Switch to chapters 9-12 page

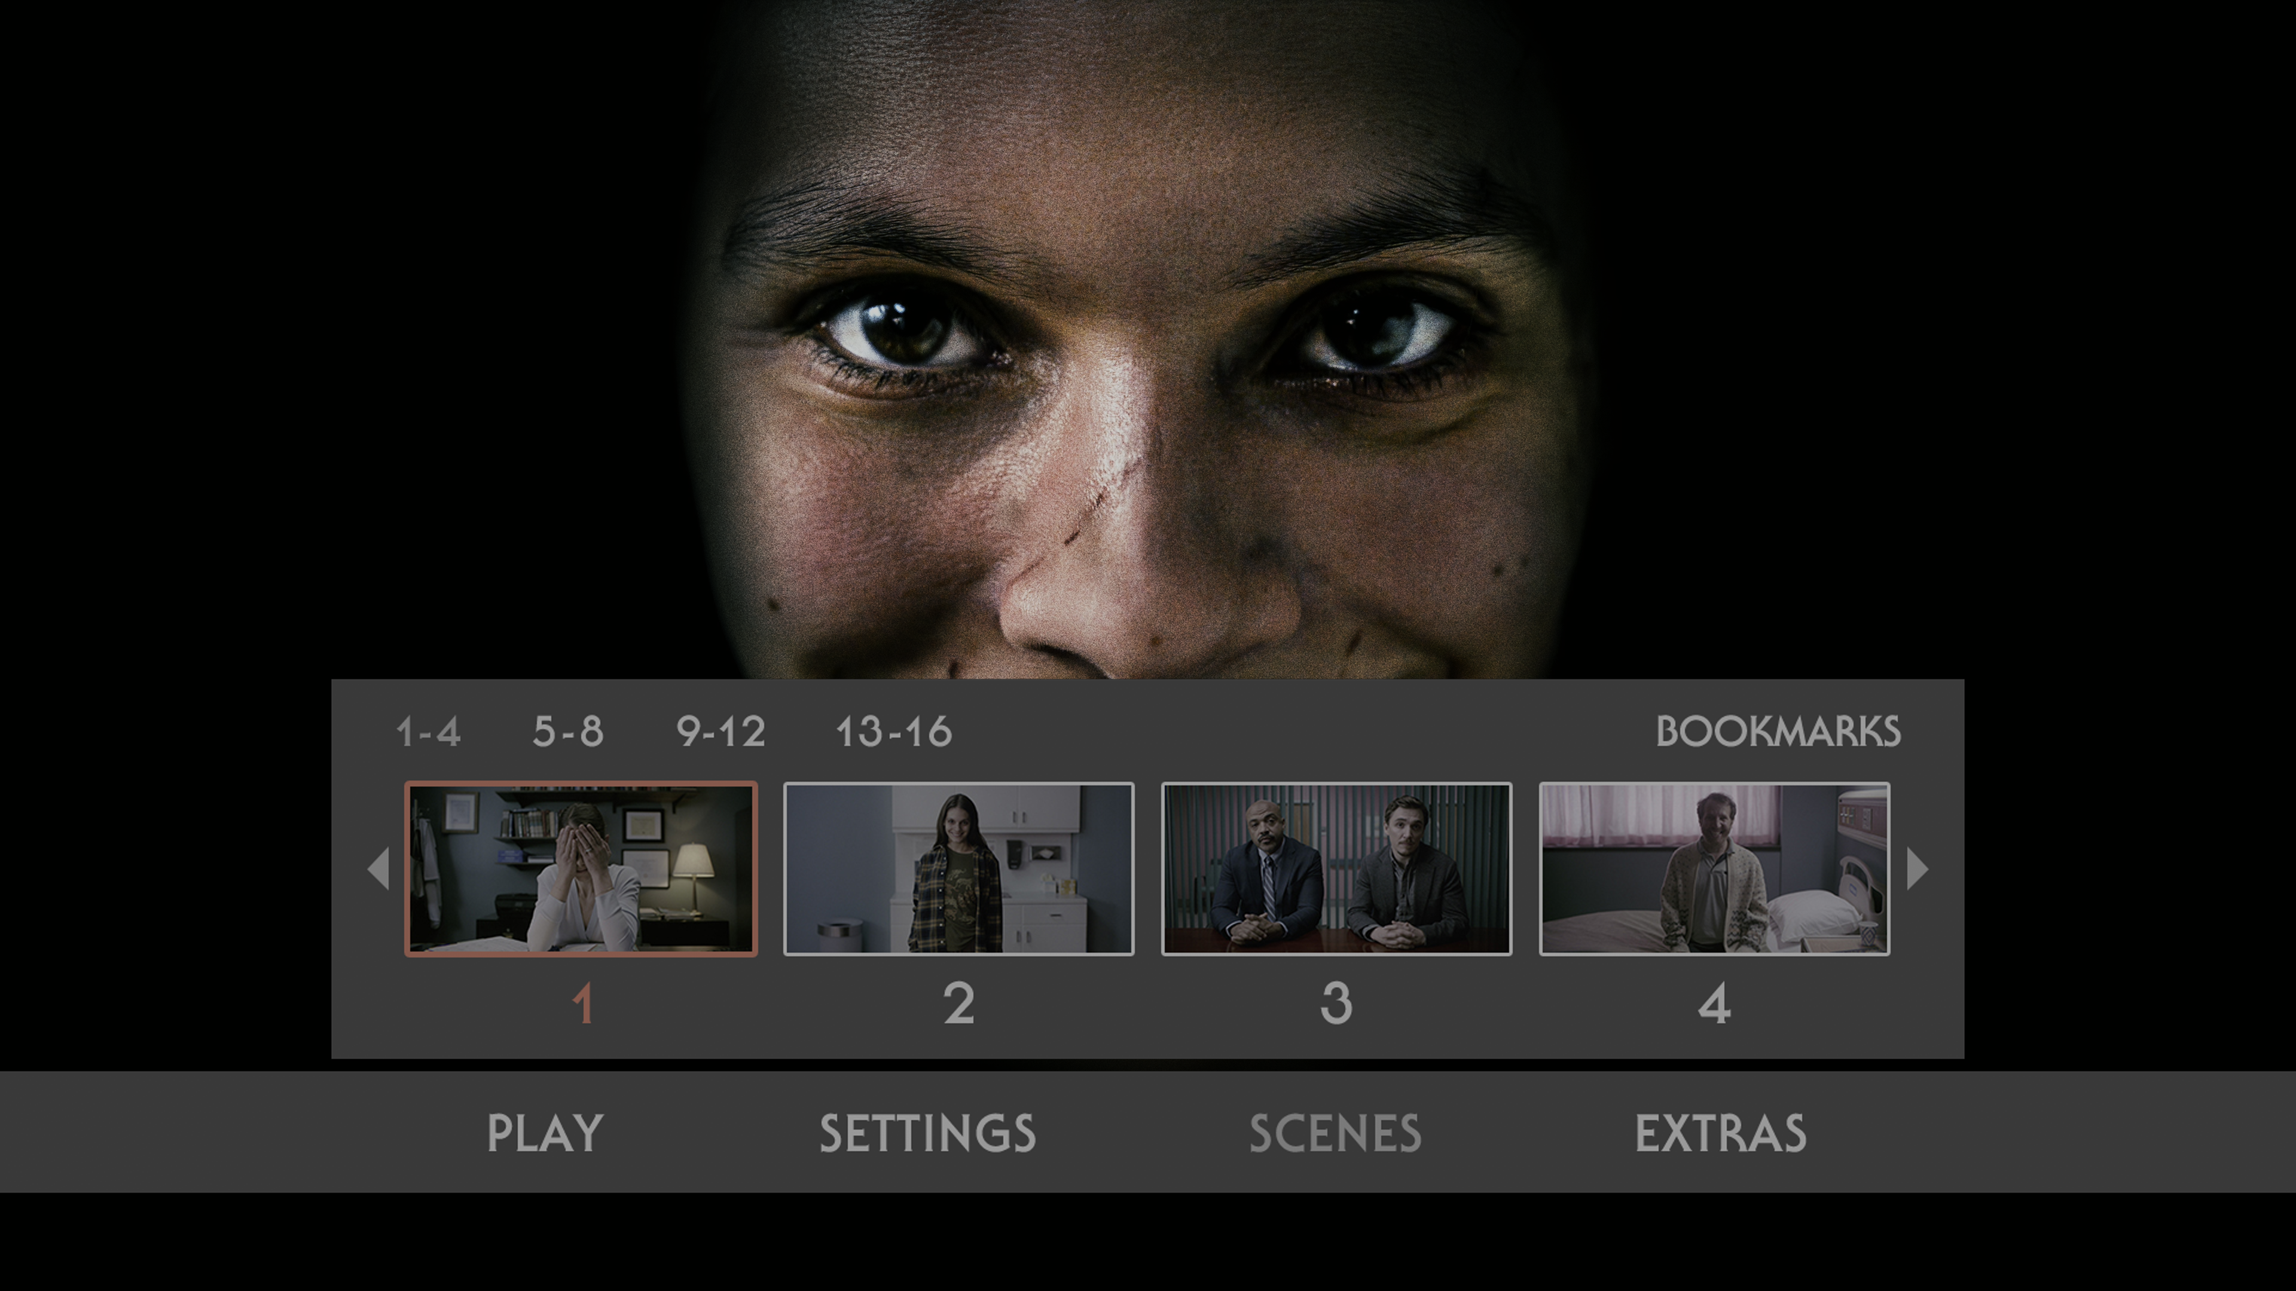pyautogui.click(x=720, y=732)
